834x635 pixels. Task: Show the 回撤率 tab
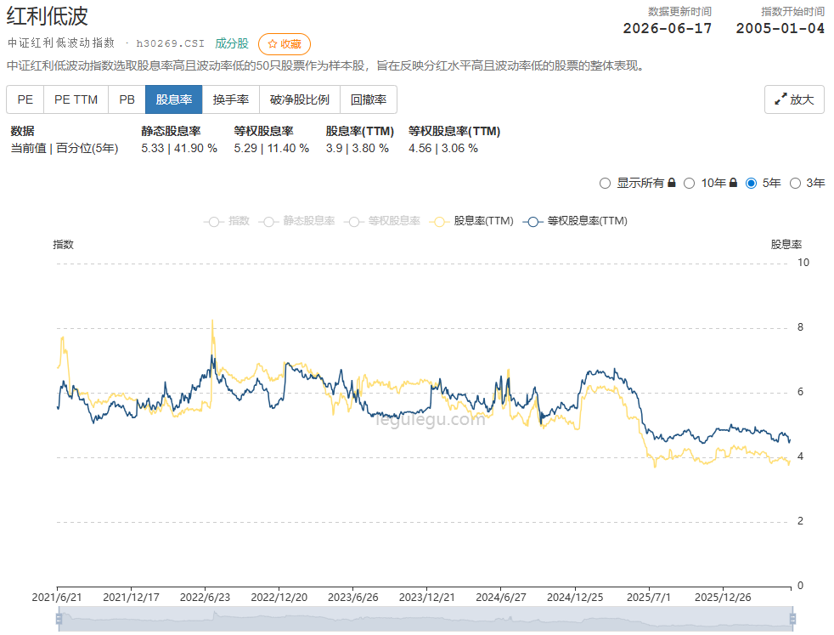click(369, 99)
